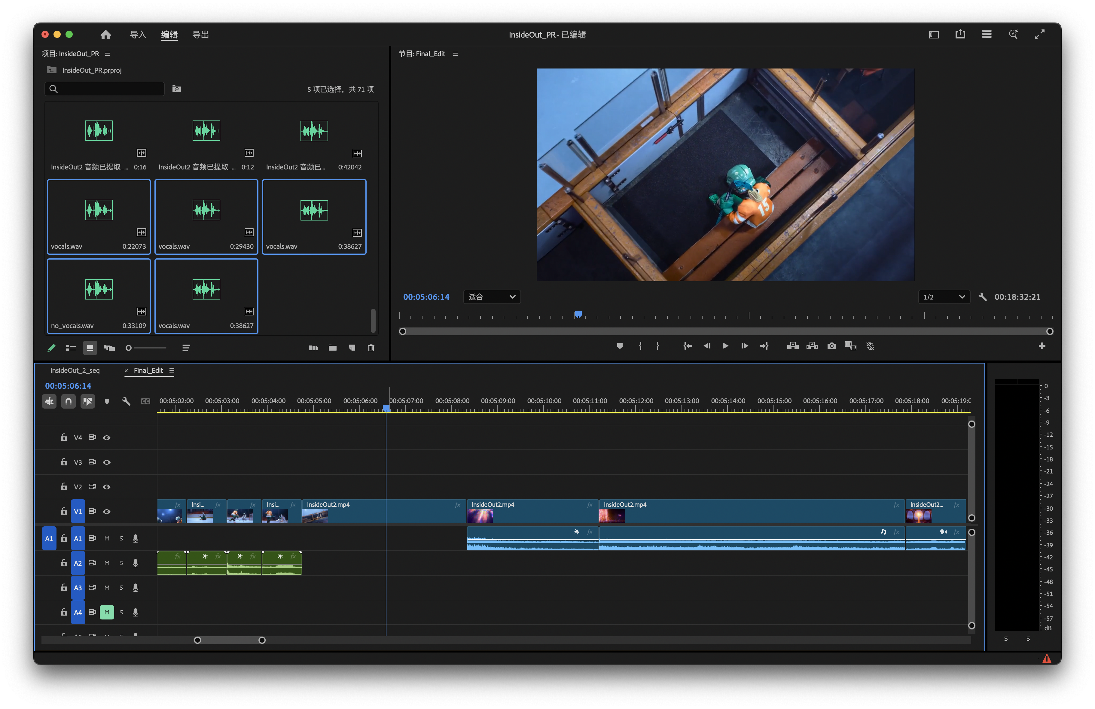Enable voice-over record on A1 track
This screenshot has width=1095, height=709.
(x=135, y=539)
